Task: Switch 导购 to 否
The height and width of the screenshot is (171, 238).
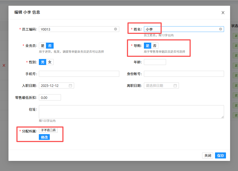Action: [x=155, y=46]
